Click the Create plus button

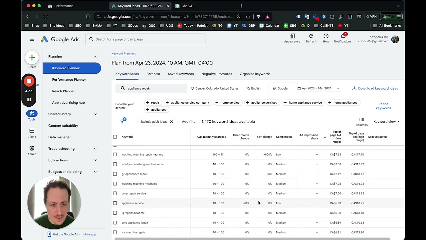point(32,58)
